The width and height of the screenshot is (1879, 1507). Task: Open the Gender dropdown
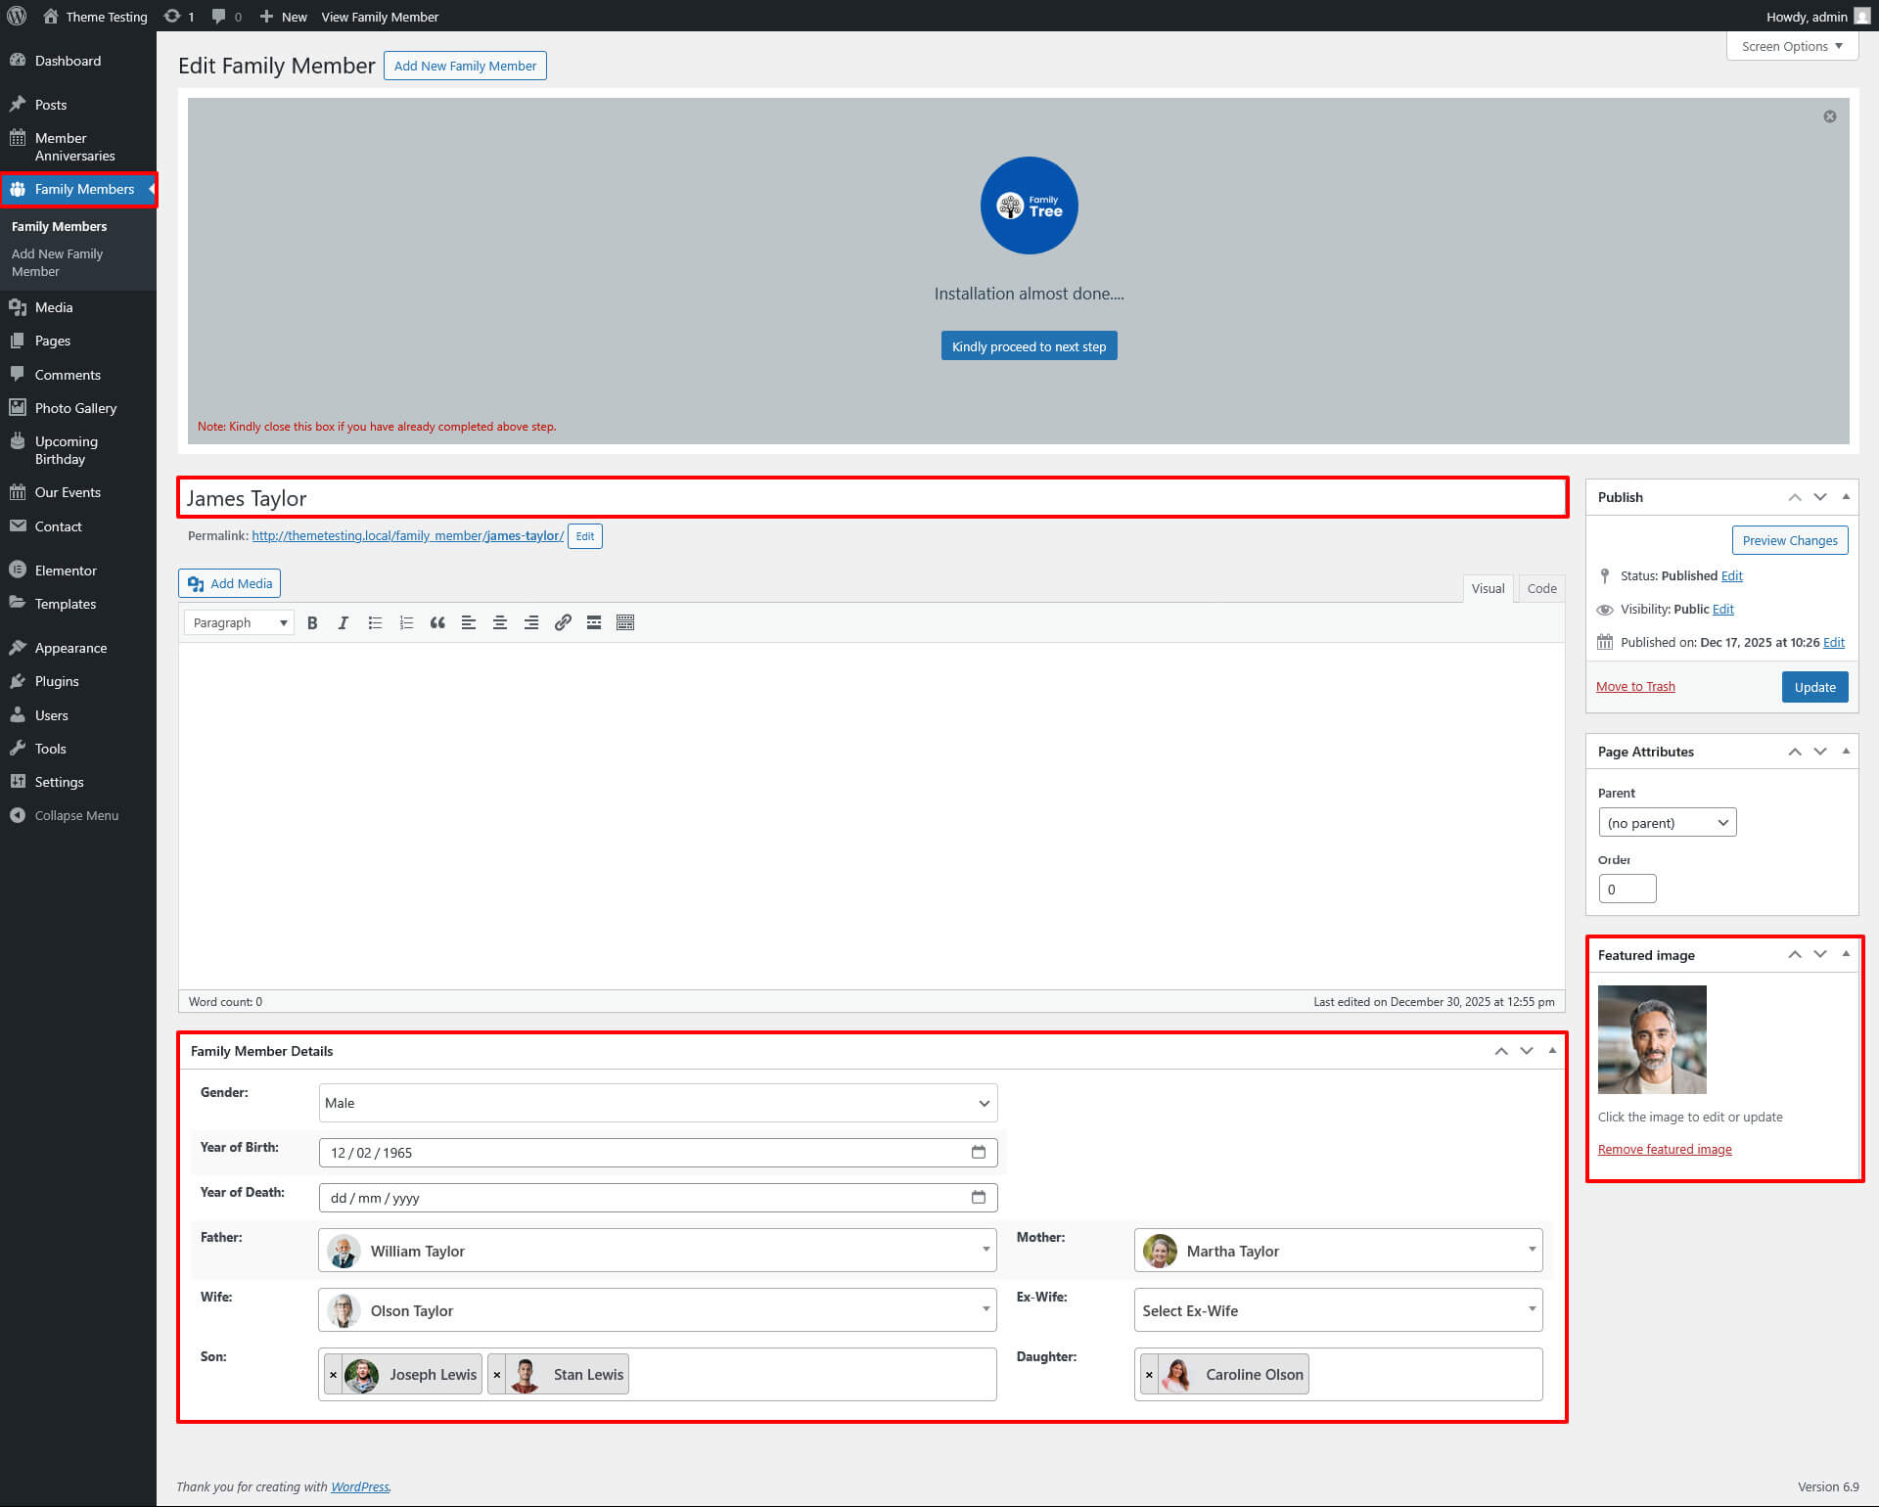pos(658,1103)
